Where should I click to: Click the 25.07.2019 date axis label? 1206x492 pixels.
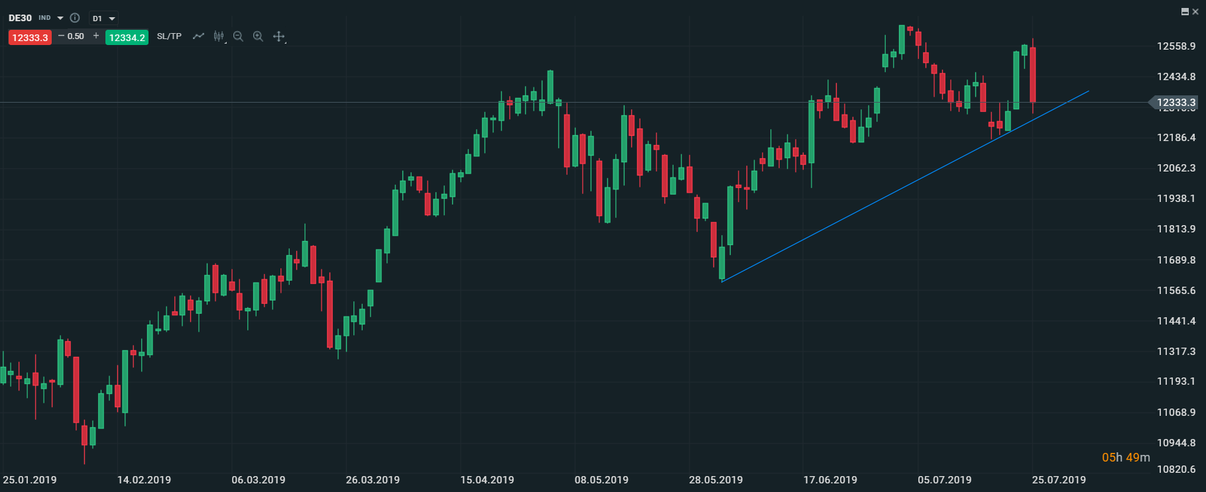coord(1058,480)
